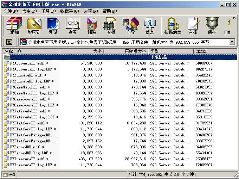
Task: Click the archive icon in address bar
Action: [x=24, y=42]
